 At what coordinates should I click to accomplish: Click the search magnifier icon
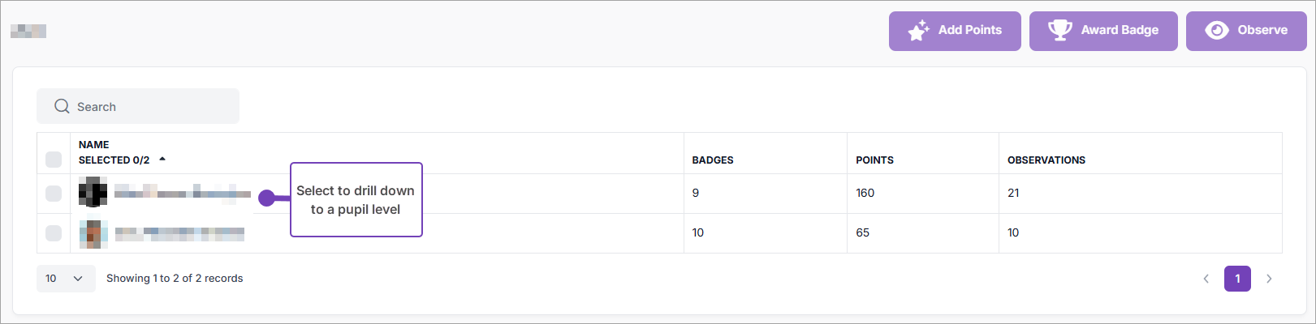click(x=62, y=106)
